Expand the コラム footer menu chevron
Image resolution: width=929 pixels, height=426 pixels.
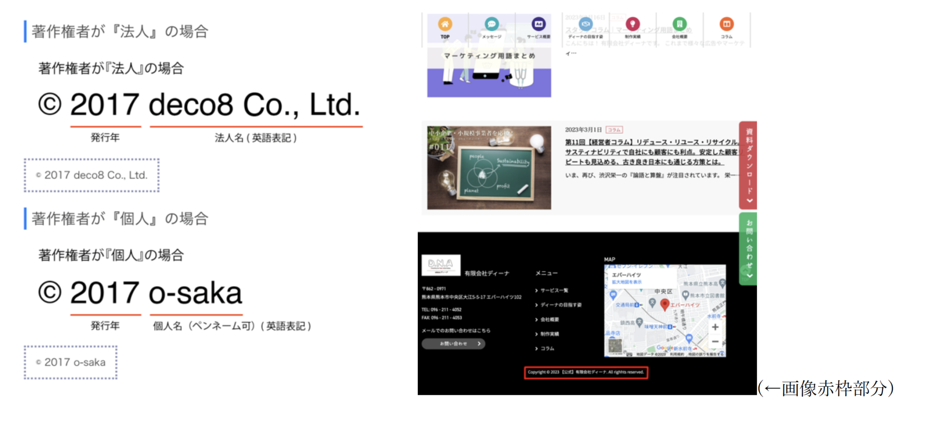pyautogui.click(x=537, y=349)
